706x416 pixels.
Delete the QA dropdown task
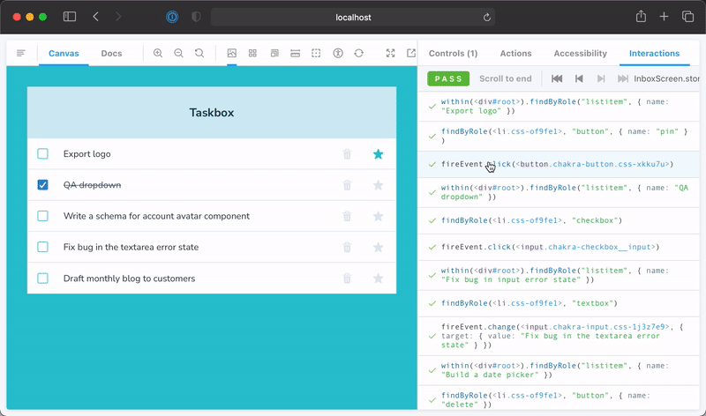347,185
